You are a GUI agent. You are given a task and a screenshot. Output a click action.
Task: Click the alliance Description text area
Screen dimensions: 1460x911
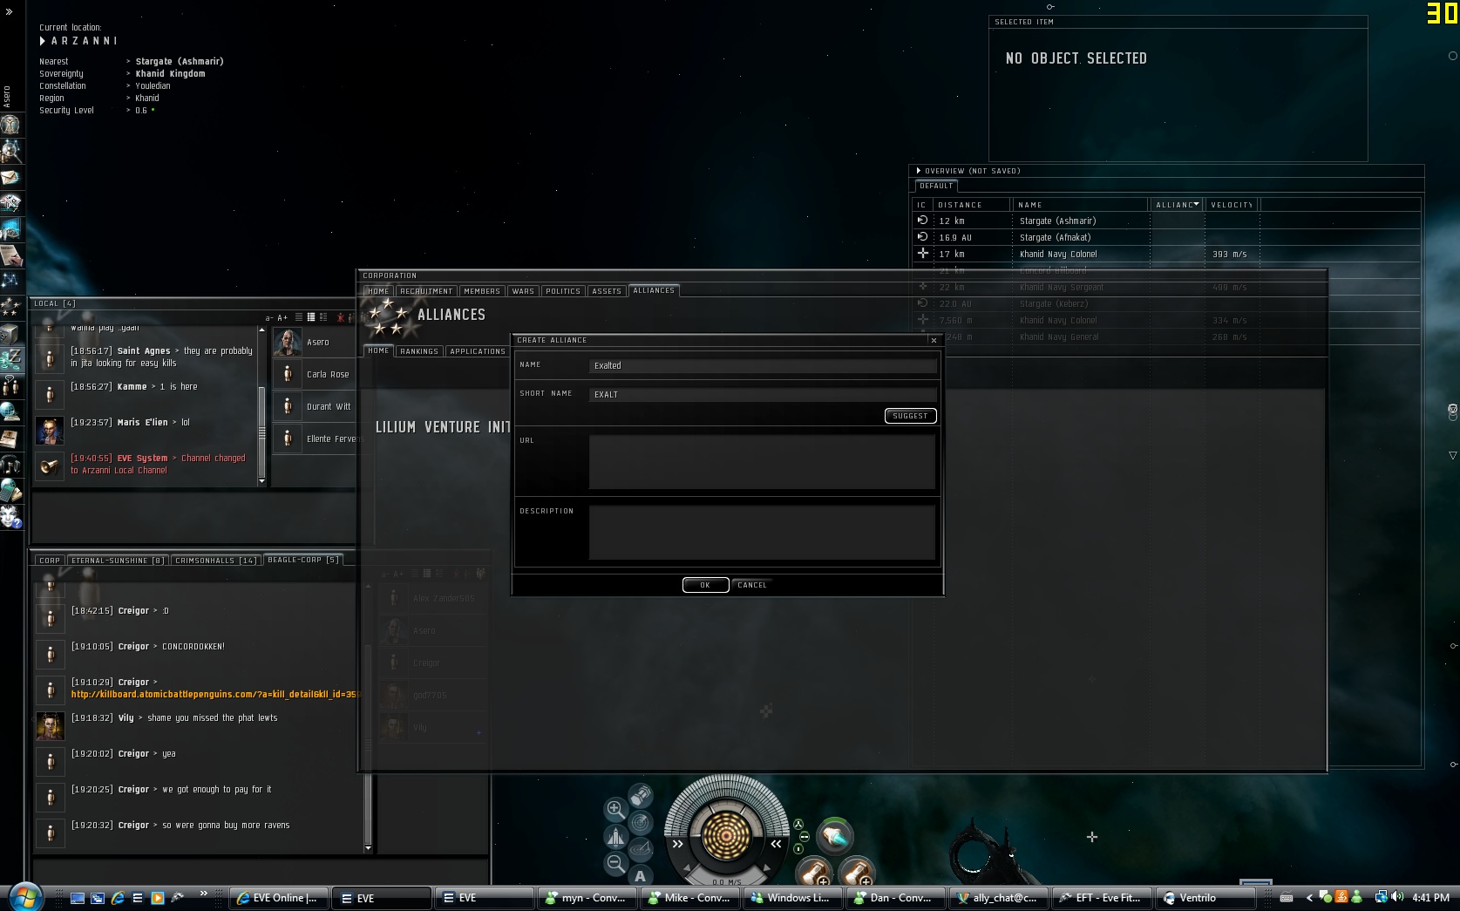763,532
